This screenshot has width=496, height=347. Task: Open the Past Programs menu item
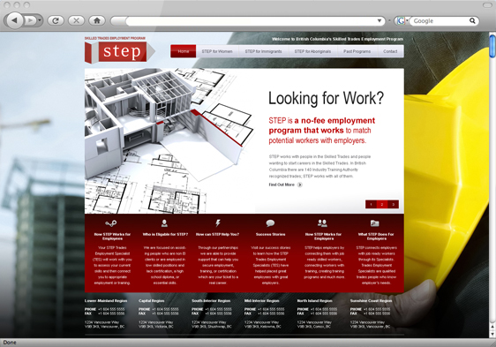click(x=357, y=51)
